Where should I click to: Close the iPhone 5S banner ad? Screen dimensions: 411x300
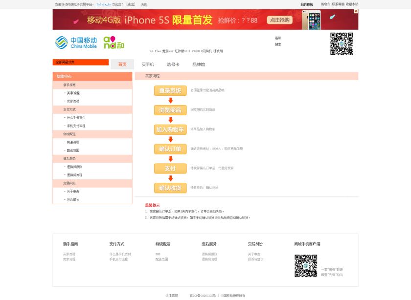click(356, 11)
